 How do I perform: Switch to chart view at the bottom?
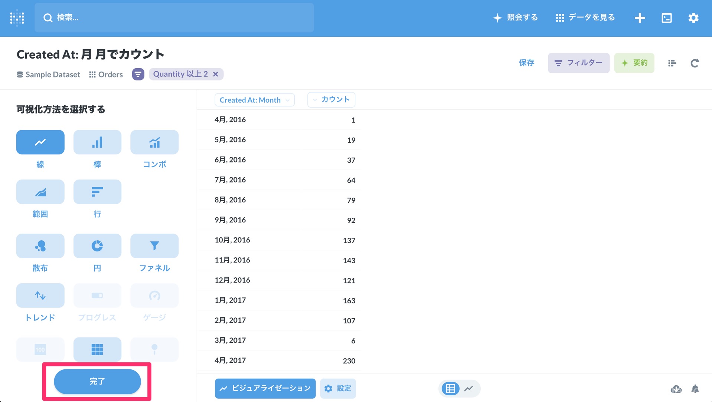[468, 388]
